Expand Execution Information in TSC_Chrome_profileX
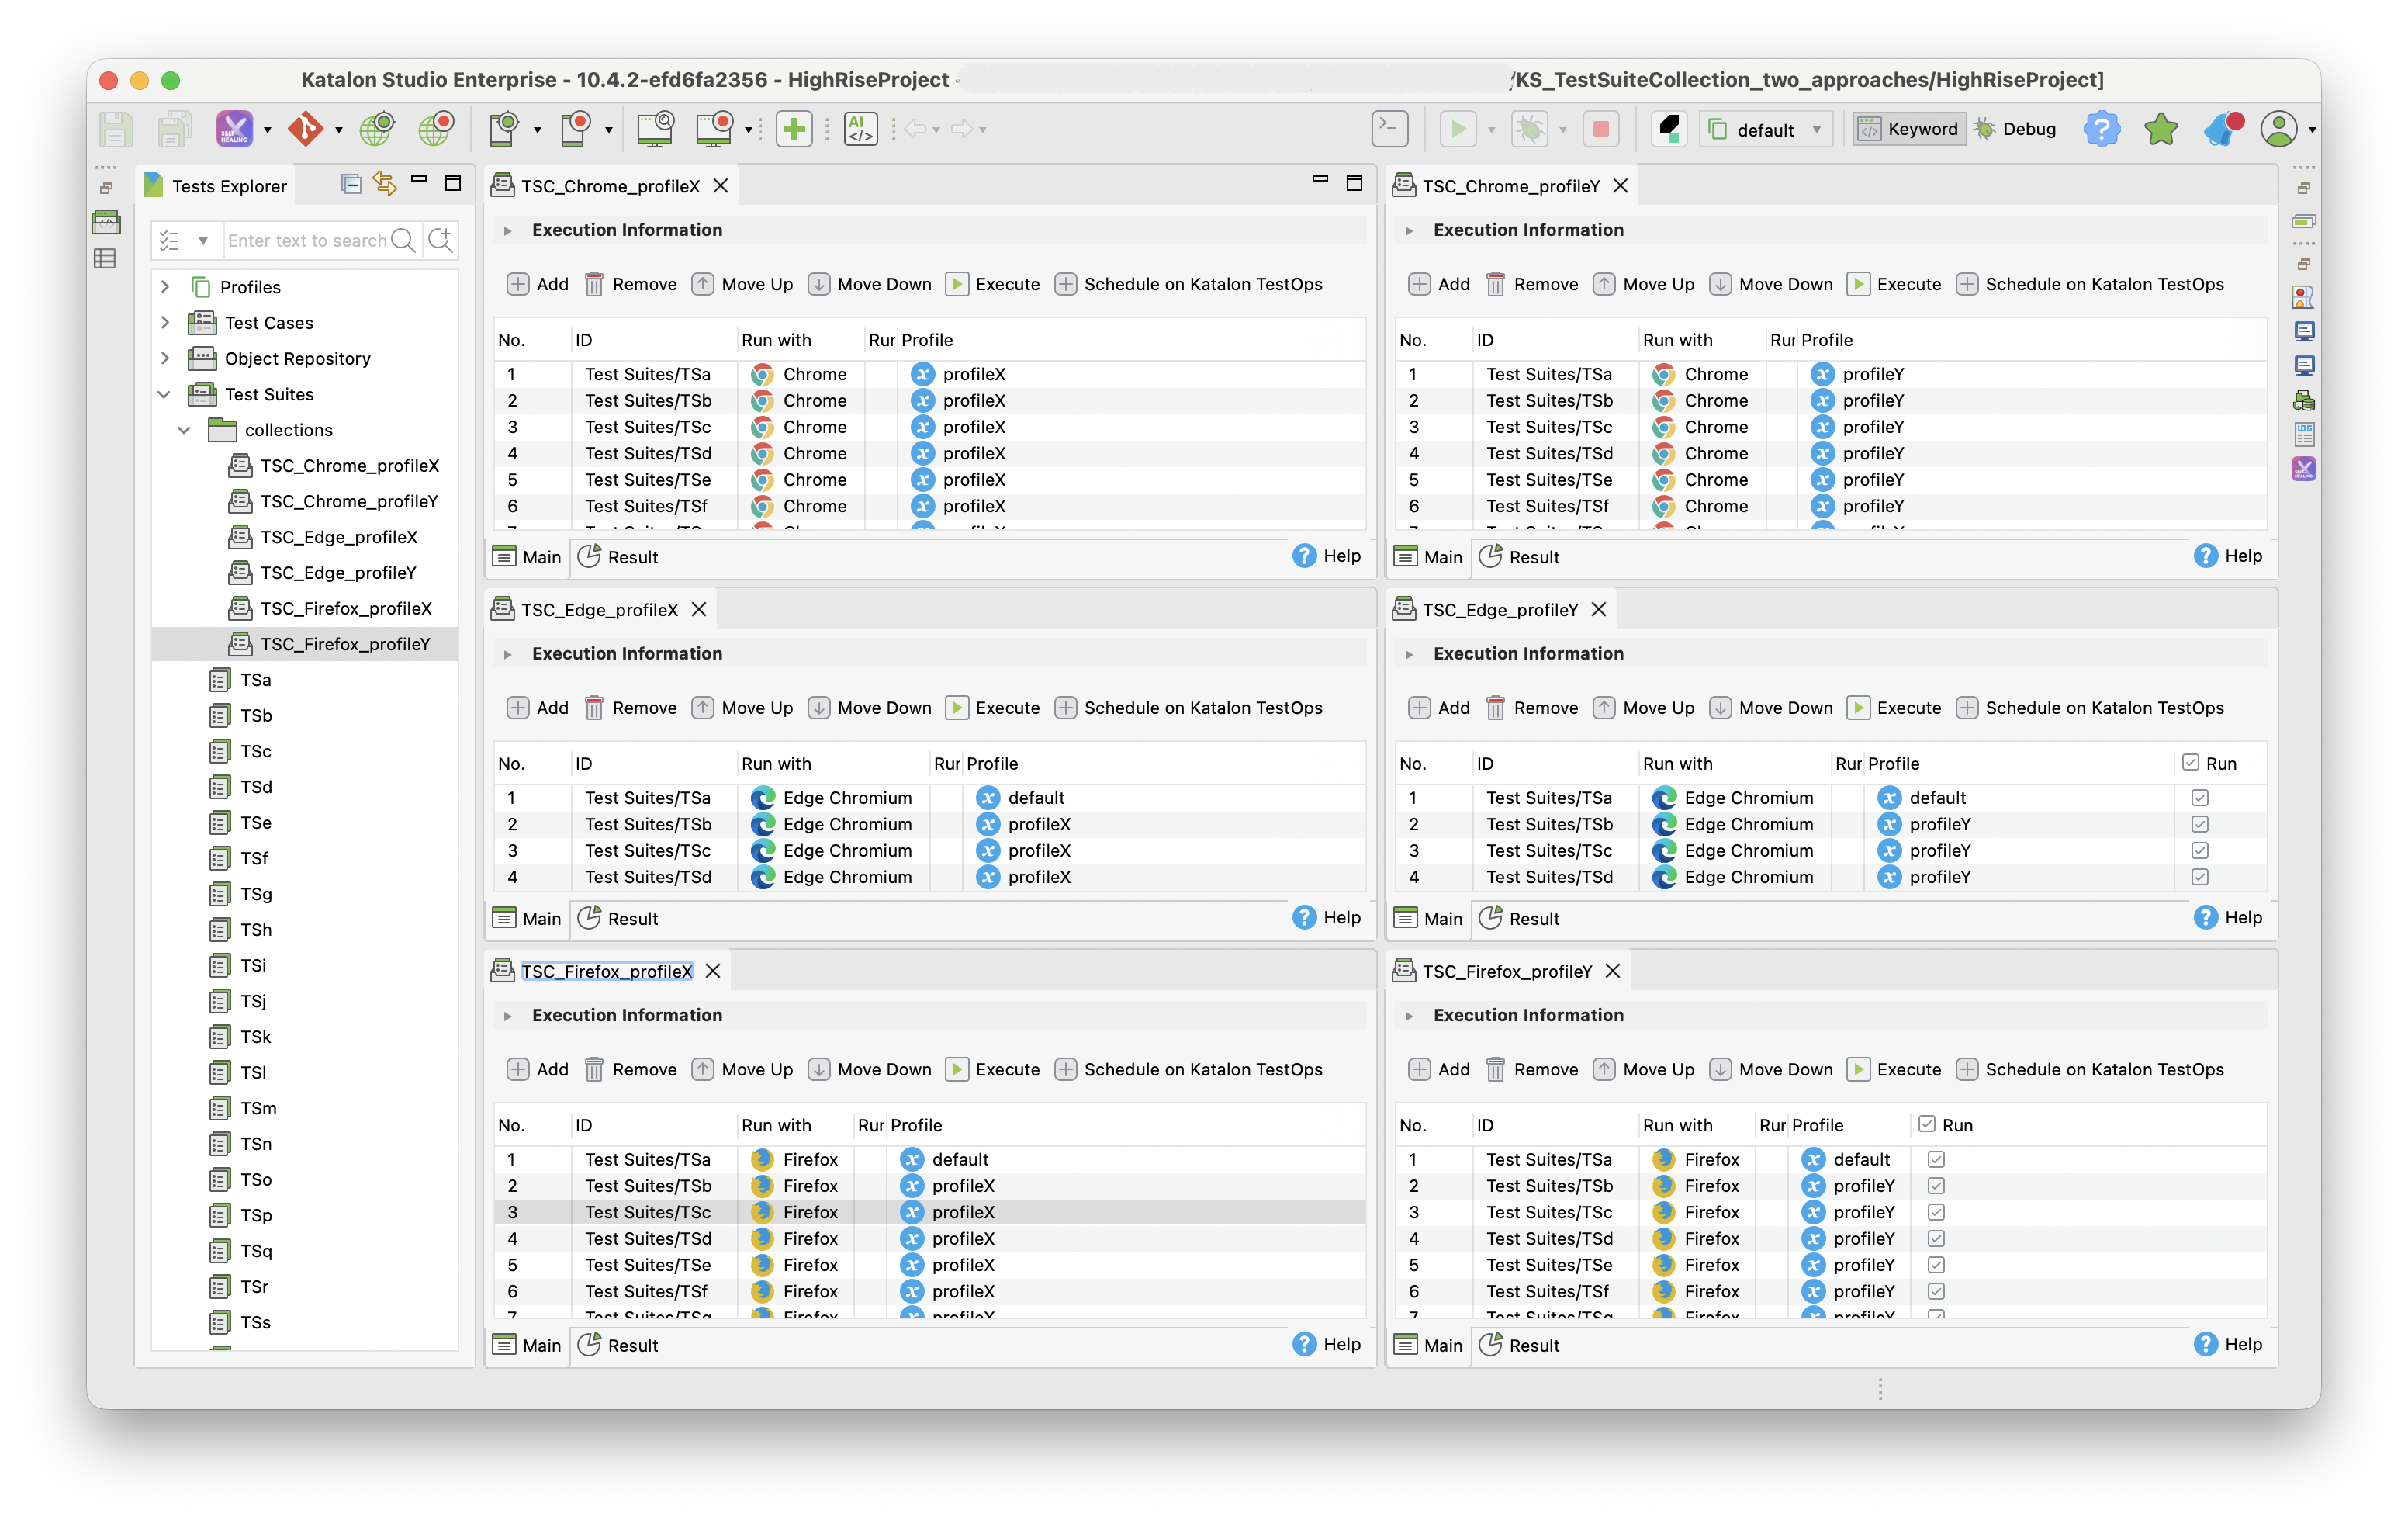The width and height of the screenshot is (2408, 1524). pyautogui.click(x=508, y=230)
